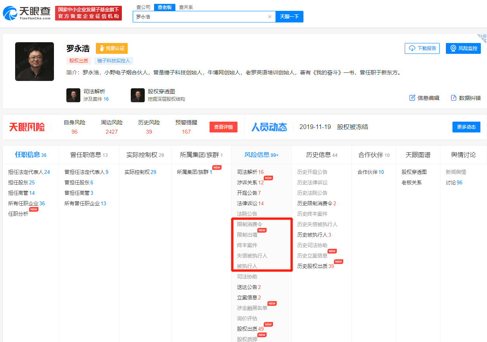Open the 天眼图谱 tab

(x=418, y=155)
